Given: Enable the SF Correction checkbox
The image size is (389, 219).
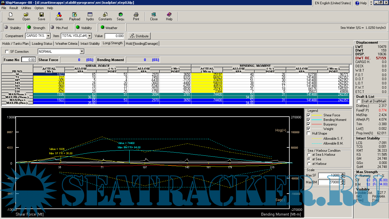Looking at the screenshot, I should tap(7, 52).
